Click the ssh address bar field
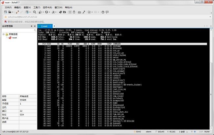 point(99,17)
